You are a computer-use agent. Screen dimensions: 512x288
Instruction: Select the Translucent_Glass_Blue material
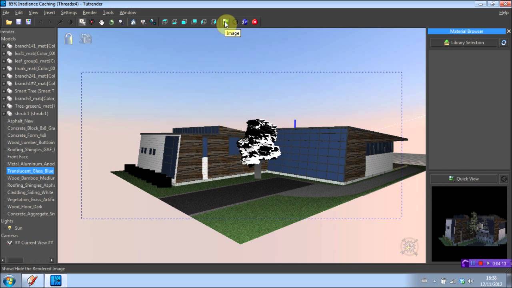tap(30, 171)
